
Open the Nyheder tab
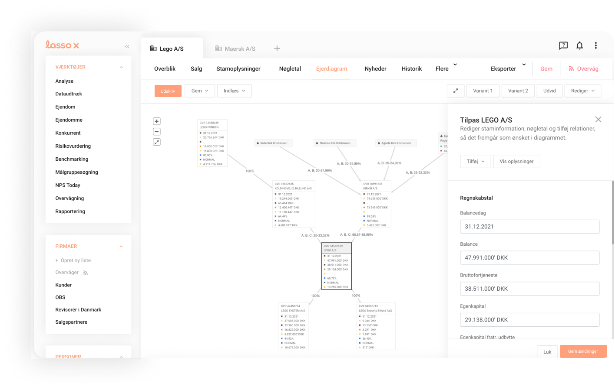coord(376,68)
